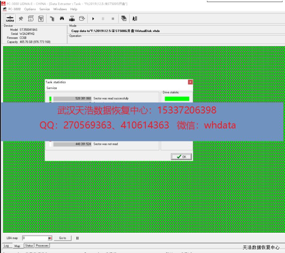Click OK in Task statistics dialog
Screen dimensions: 285x253
[x=181, y=156]
